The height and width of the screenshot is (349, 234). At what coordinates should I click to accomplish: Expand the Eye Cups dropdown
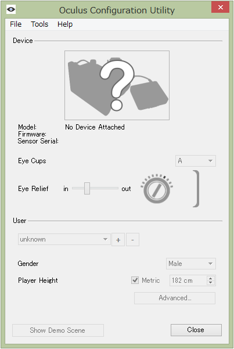[x=196, y=161]
